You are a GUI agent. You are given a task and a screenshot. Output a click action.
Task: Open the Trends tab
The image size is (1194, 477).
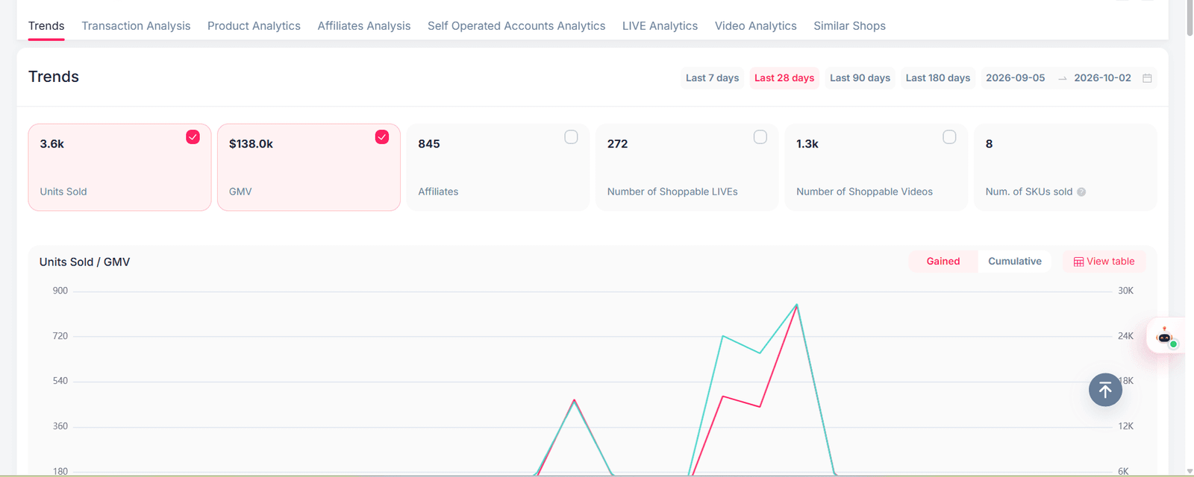click(x=46, y=25)
